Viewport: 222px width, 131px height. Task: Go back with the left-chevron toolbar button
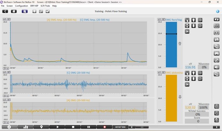point(5,11)
